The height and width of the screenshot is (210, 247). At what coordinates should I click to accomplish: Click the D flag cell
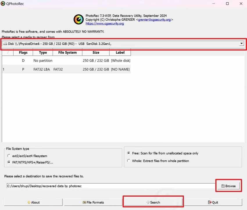[23, 61]
